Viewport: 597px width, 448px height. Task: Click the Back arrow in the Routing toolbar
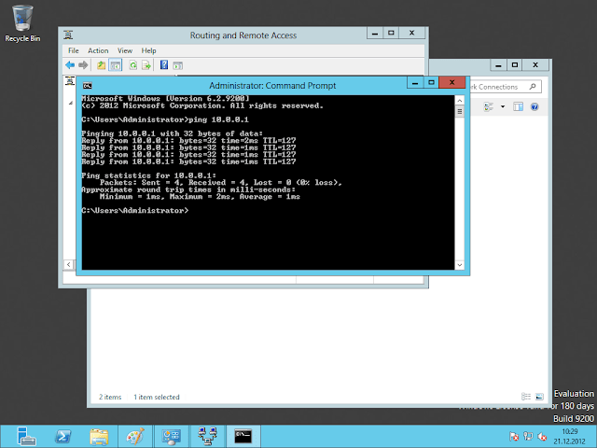(x=70, y=65)
